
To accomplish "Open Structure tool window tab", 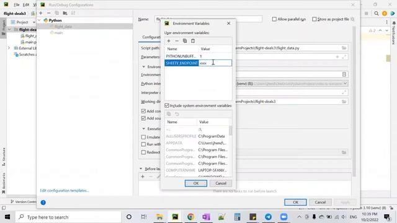I will click(x=4, y=157).
